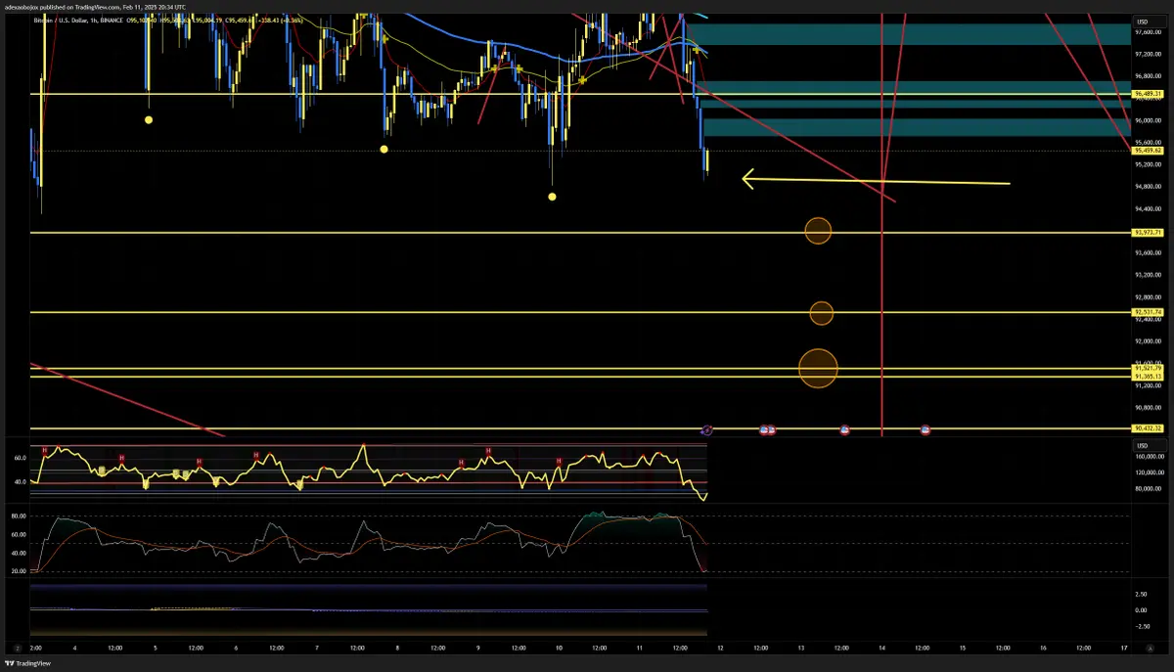Select the 91,365.13 price level label
The height and width of the screenshot is (672, 1174).
(1147, 377)
